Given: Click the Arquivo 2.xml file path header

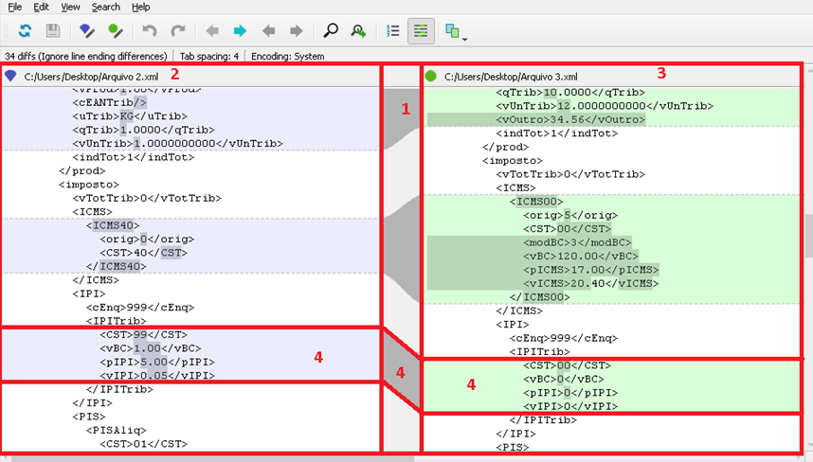Looking at the screenshot, I should coord(93,76).
